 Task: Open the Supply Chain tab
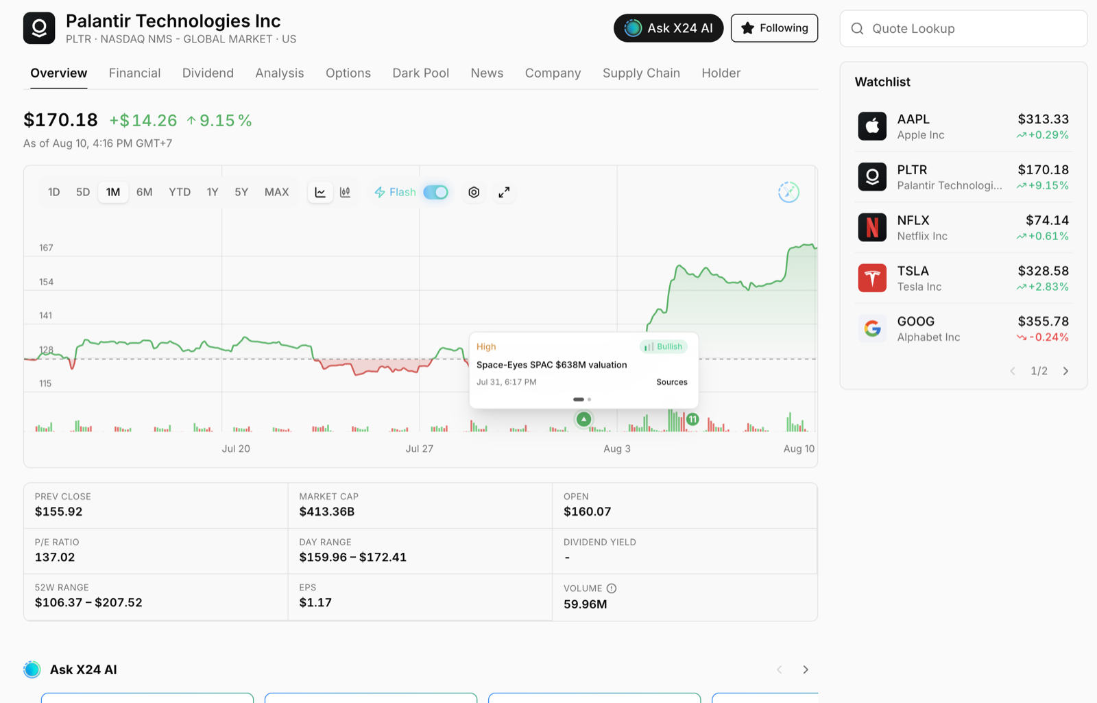click(641, 73)
